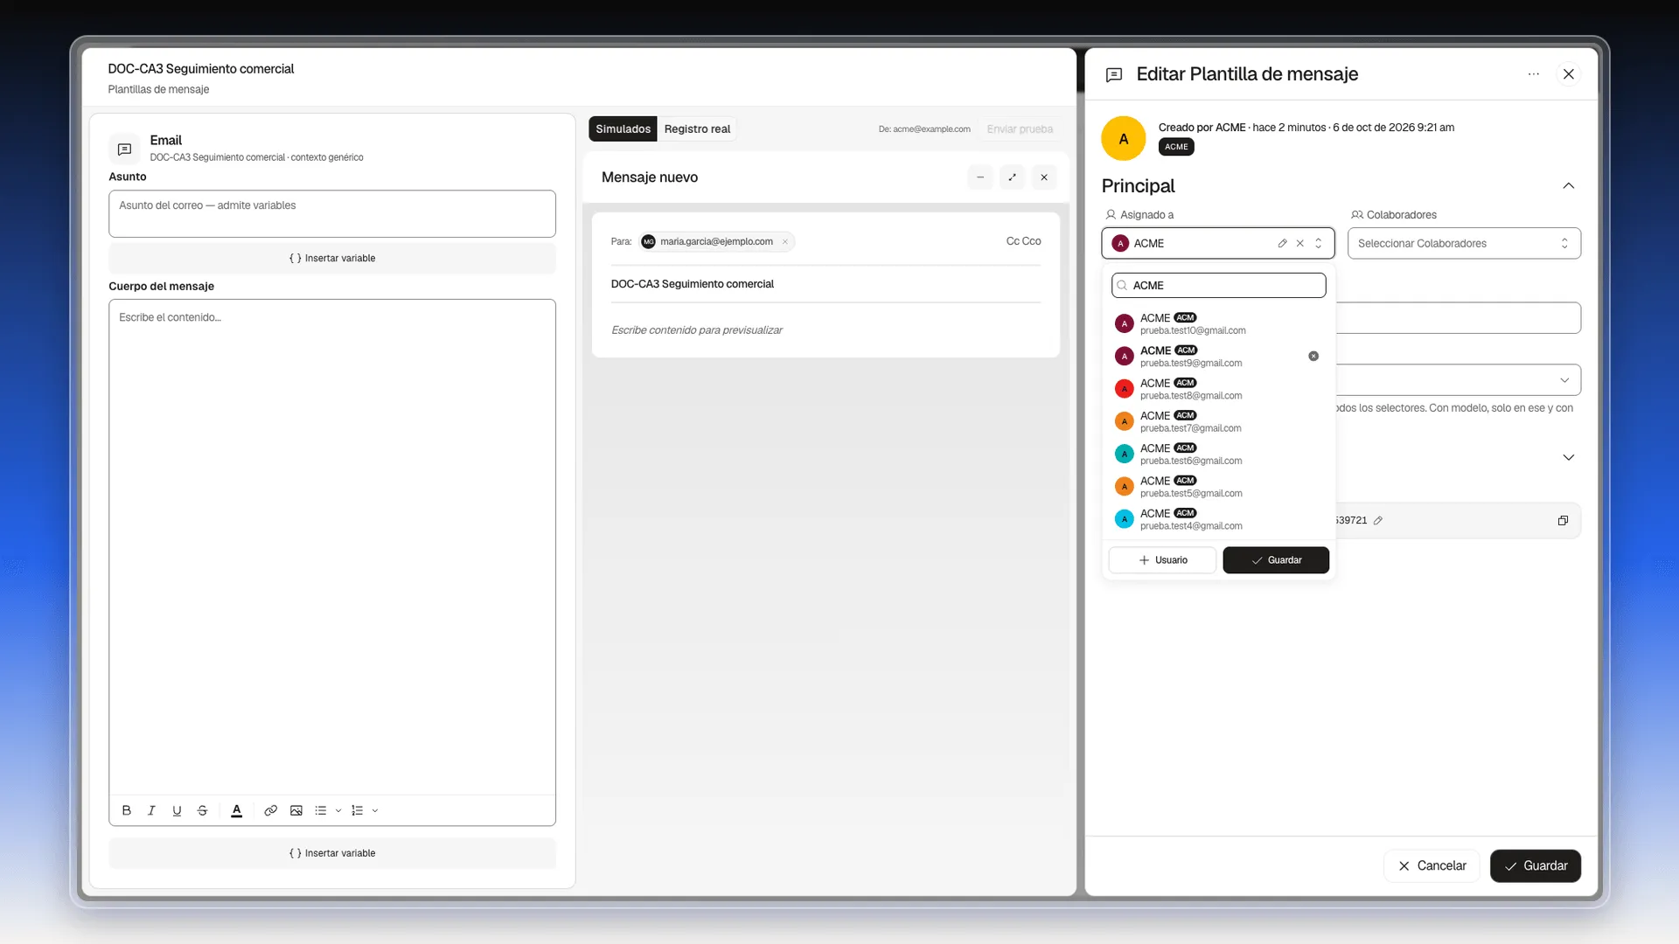The height and width of the screenshot is (944, 1679).
Task: Close the Editar Plantilla de mensaje panel
Action: [1569, 74]
